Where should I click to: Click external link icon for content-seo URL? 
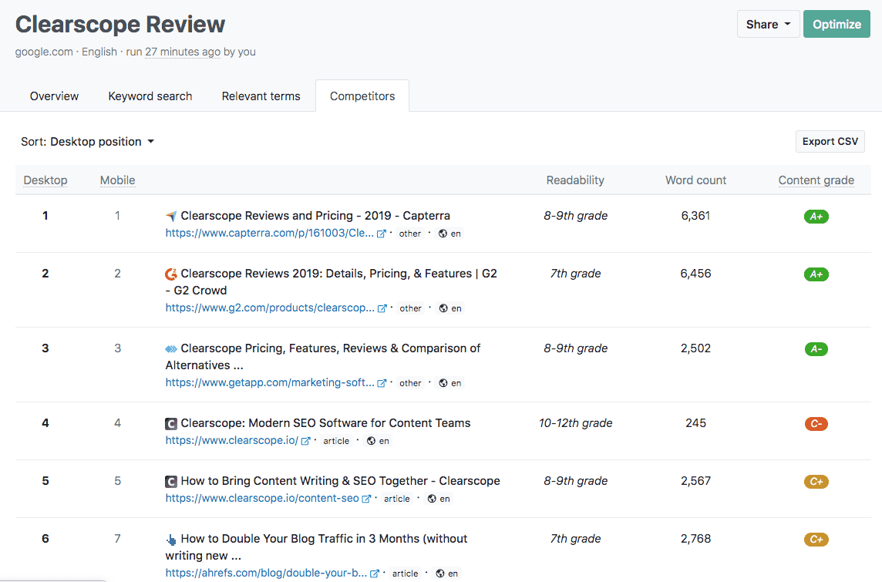(366, 499)
